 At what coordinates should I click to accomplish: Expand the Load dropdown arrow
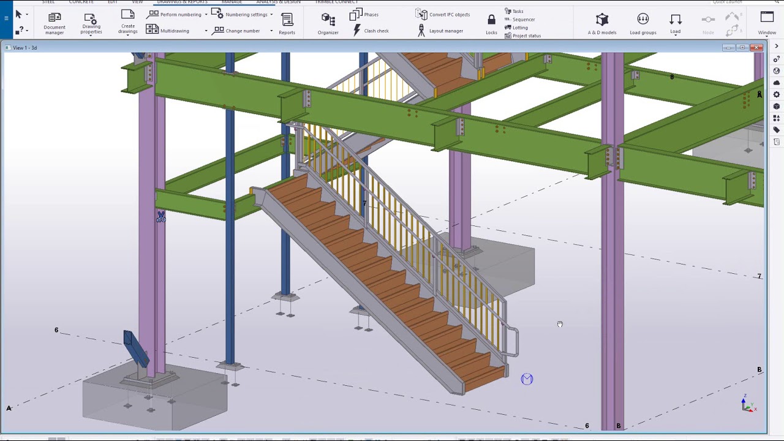point(675,36)
